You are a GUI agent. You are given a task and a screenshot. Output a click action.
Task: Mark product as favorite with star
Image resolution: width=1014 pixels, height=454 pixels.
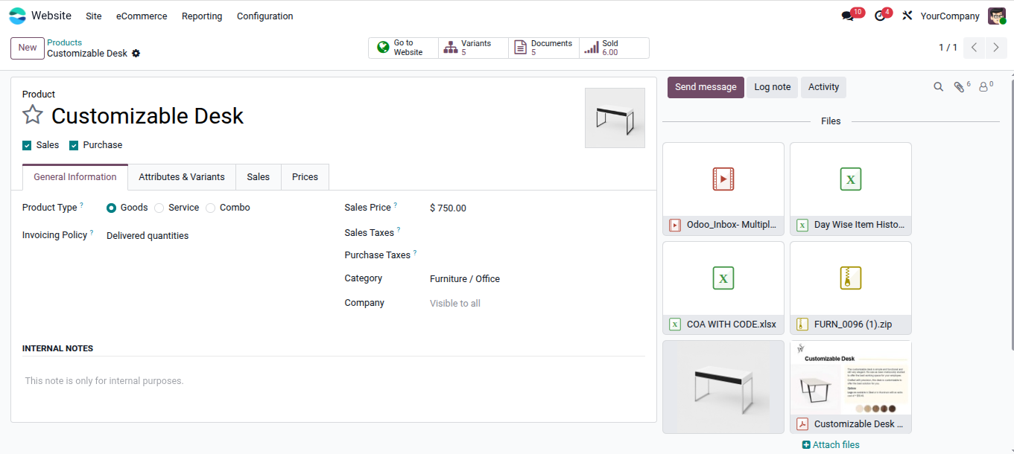tap(33, 115)
